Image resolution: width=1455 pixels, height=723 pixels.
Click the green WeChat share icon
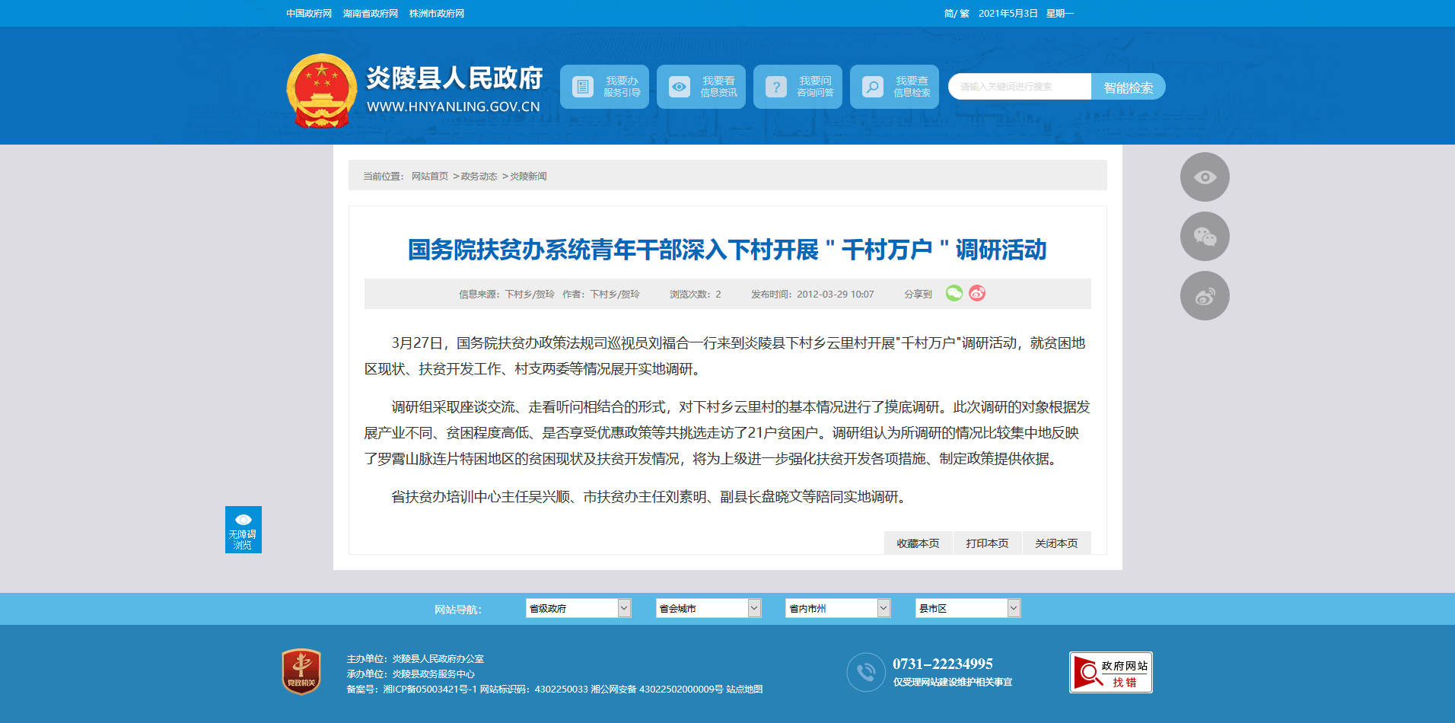pyautogui.click(x=954, y=294)
